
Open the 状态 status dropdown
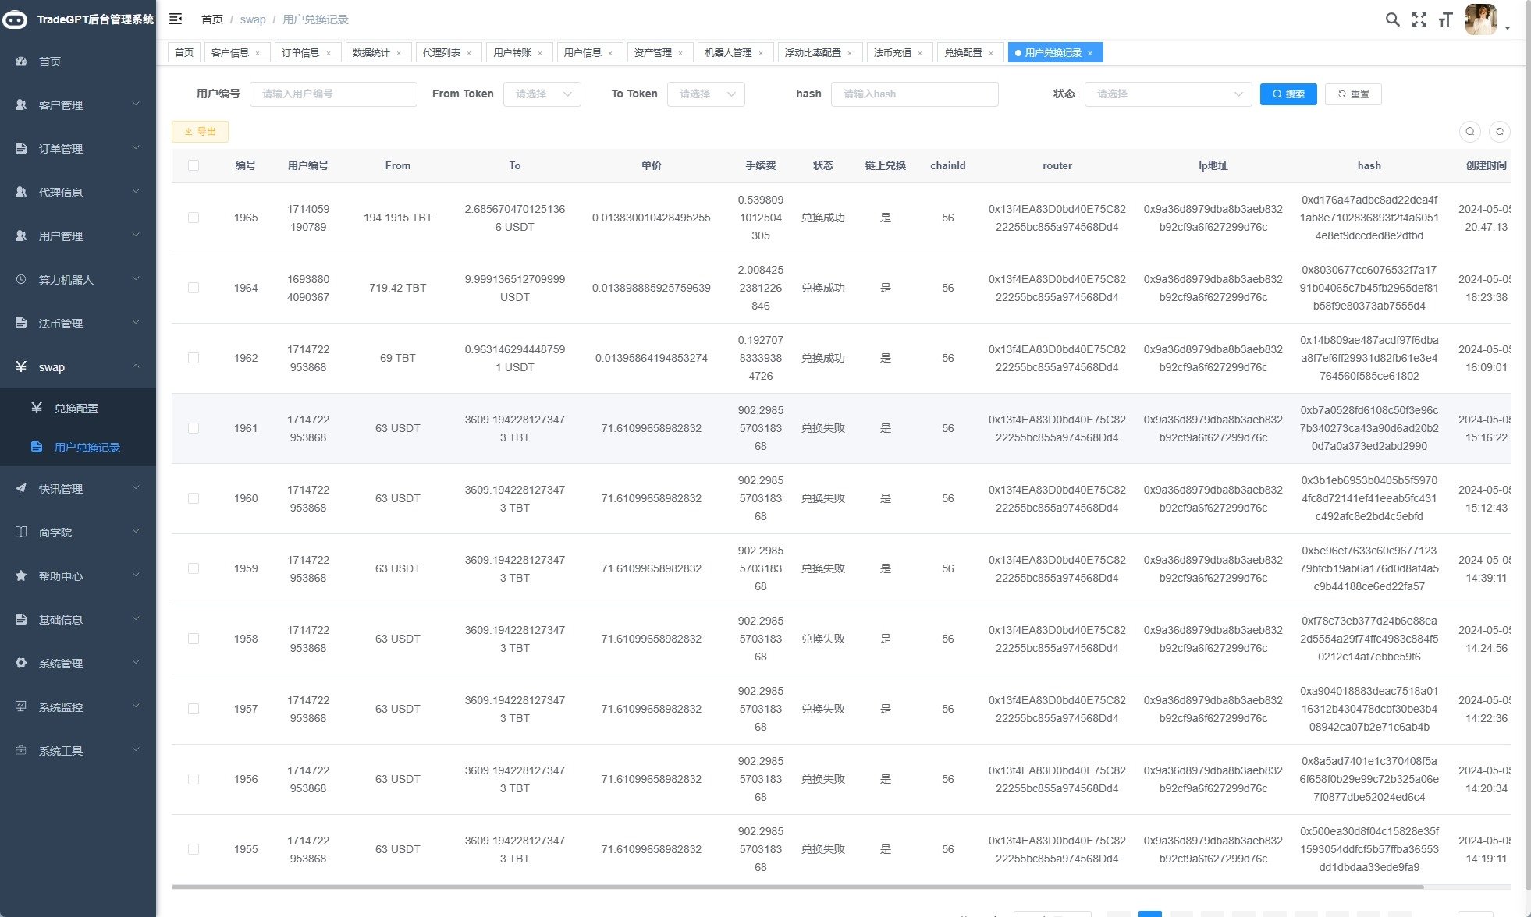1167,94
